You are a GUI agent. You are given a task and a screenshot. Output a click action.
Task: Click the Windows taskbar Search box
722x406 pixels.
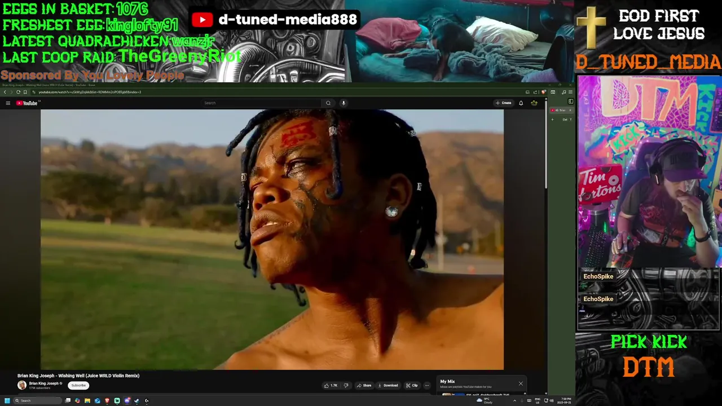pos(37,401)
